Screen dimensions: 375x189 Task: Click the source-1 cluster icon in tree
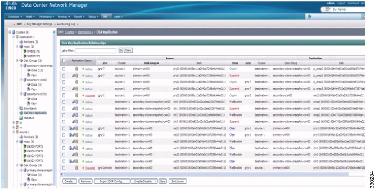(x=17, y=132)
